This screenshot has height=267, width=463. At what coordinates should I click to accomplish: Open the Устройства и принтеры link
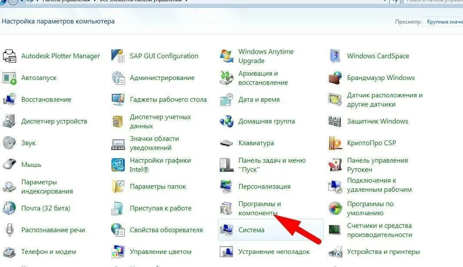point(383,252)
